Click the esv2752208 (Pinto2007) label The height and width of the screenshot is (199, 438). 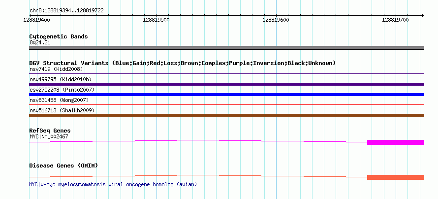(62, 90)
